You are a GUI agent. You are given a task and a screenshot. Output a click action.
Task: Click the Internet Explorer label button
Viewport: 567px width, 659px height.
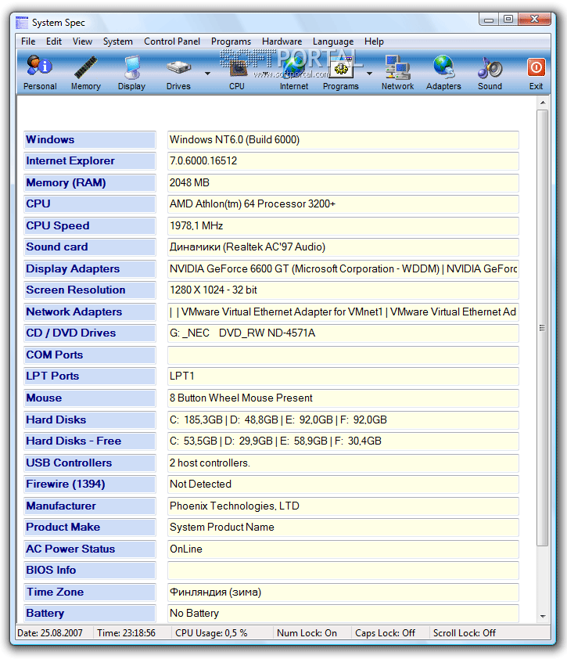click(90, 161)
